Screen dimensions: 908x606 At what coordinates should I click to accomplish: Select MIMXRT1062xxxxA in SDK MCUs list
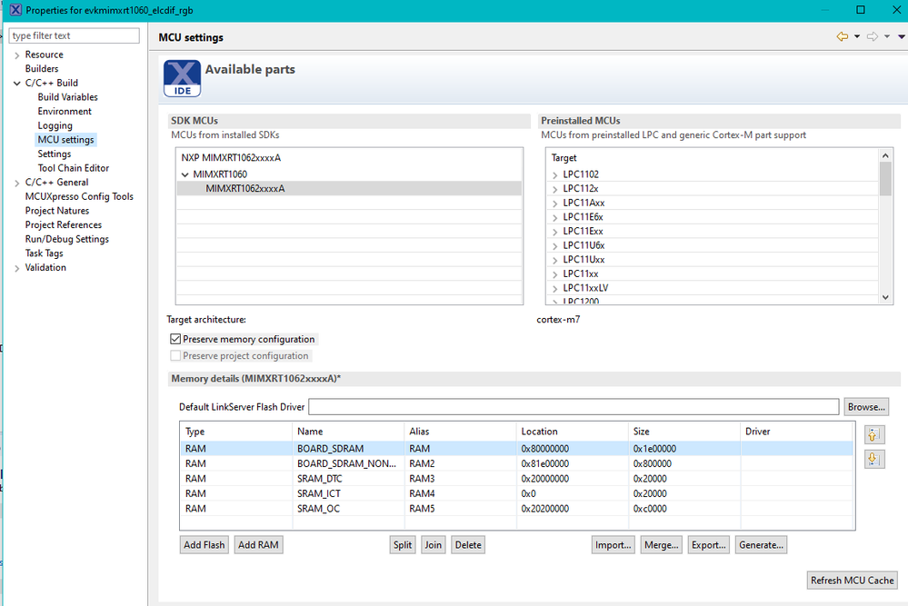coord(349,189)
